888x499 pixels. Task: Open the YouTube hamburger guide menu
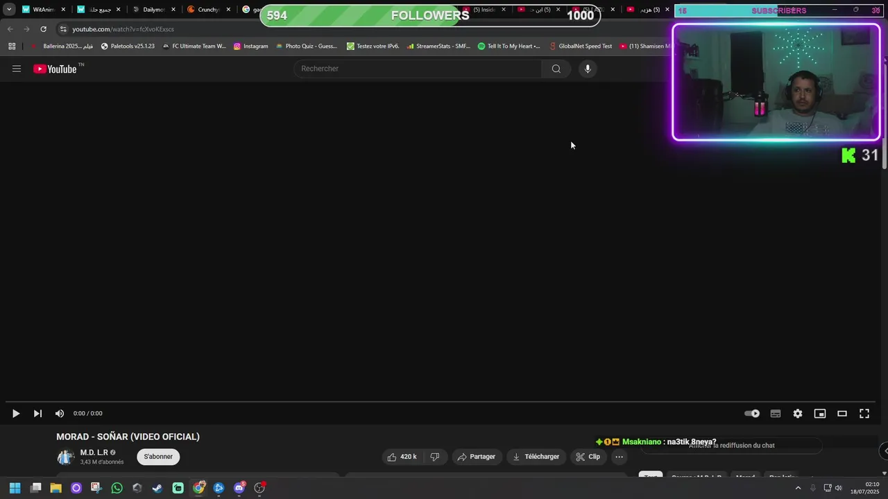click(x=17, y=69)
